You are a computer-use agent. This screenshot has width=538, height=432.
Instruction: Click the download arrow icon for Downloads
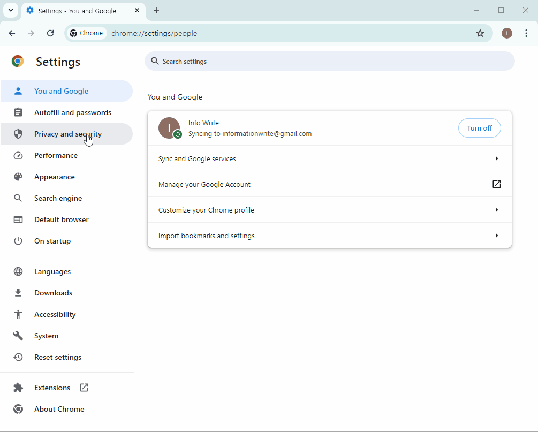[x=18, y=293]
